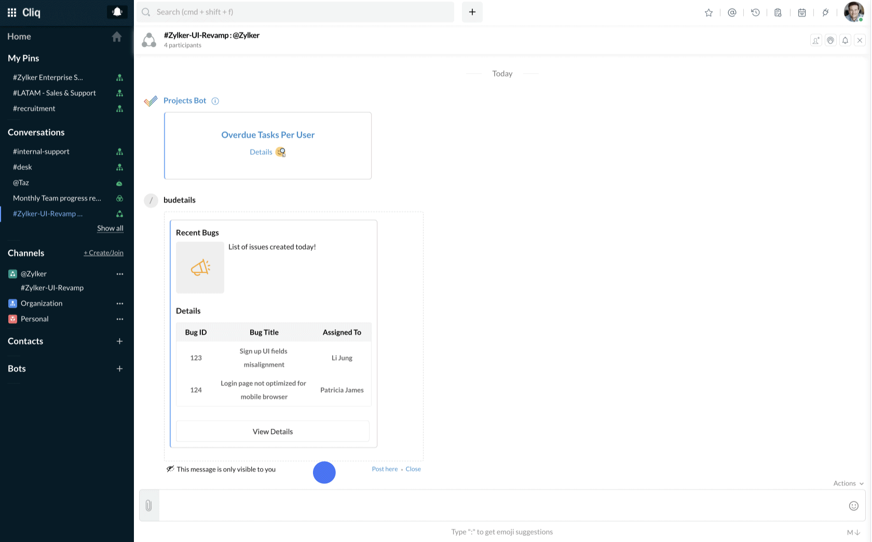872x542 pixels.
Task: Click the Post here link
Action: pos(385,469)
